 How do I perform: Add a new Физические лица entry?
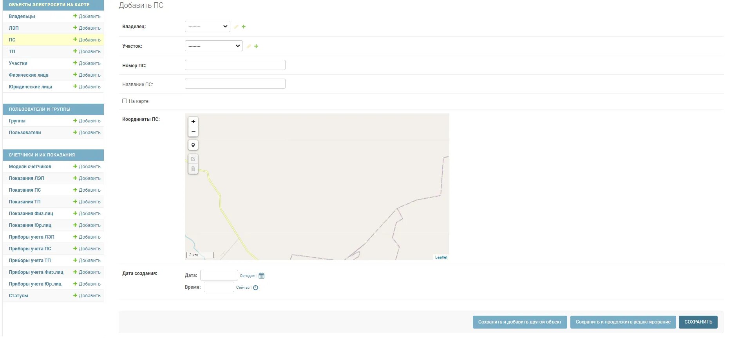tap(87, 75)
